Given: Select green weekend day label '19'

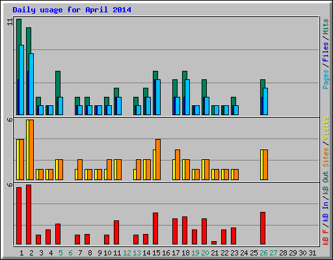Looking at the screenshot, I should [195, 253].
